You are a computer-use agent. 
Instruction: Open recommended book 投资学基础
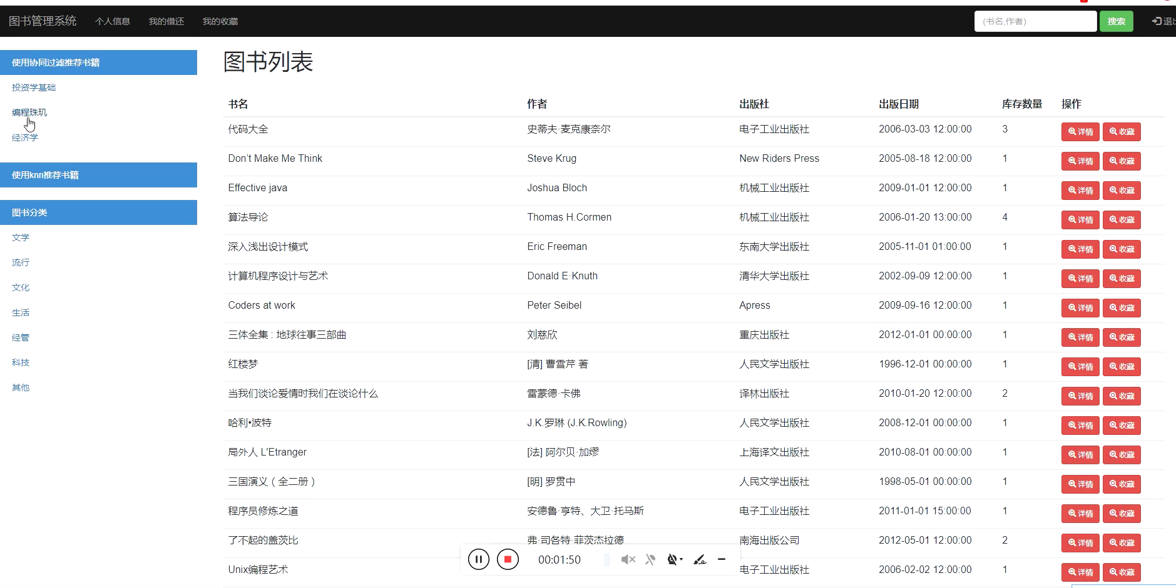[34, 87]
